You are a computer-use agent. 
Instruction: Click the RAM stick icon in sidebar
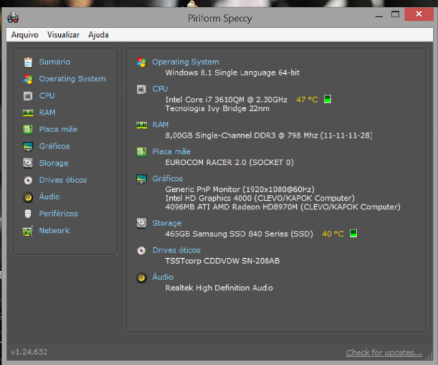point(28,113)
